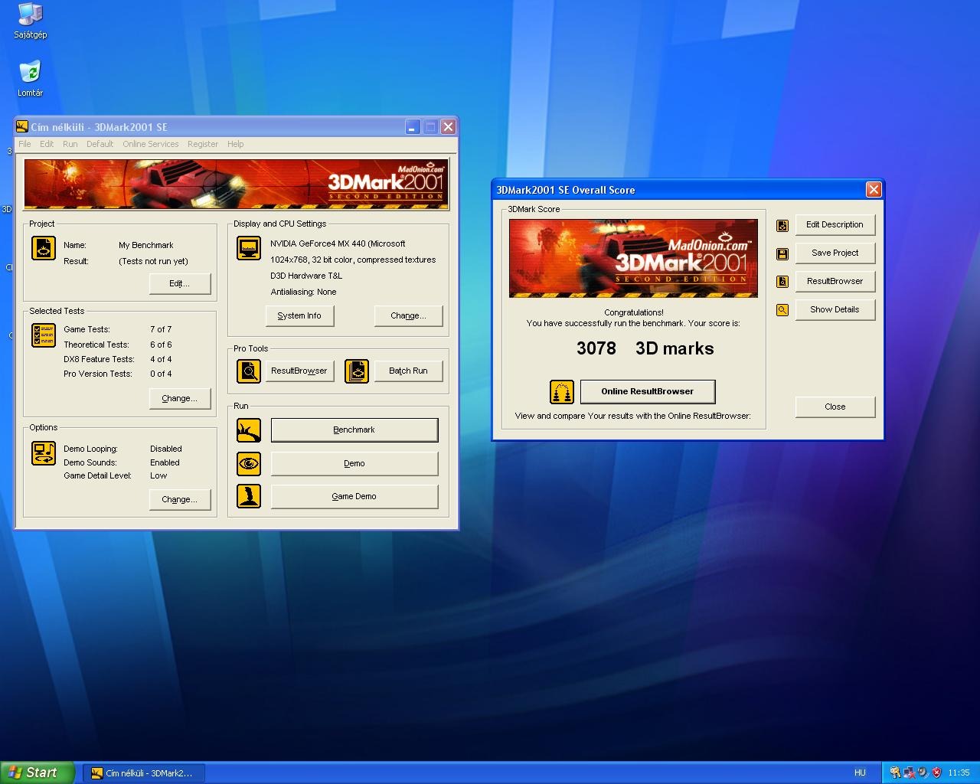The height and width of the screenshot is (784, 980).
Task: Open System Info
Action: click(299, 315)
